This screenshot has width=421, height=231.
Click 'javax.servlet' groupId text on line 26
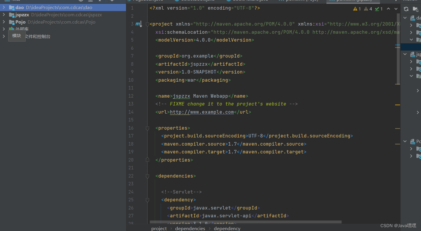click(212, 208)
